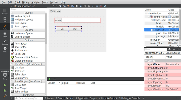This screenshot has width=181, height=100.
Task: Apply form layout toolbar icon
Action: [93, 6]
